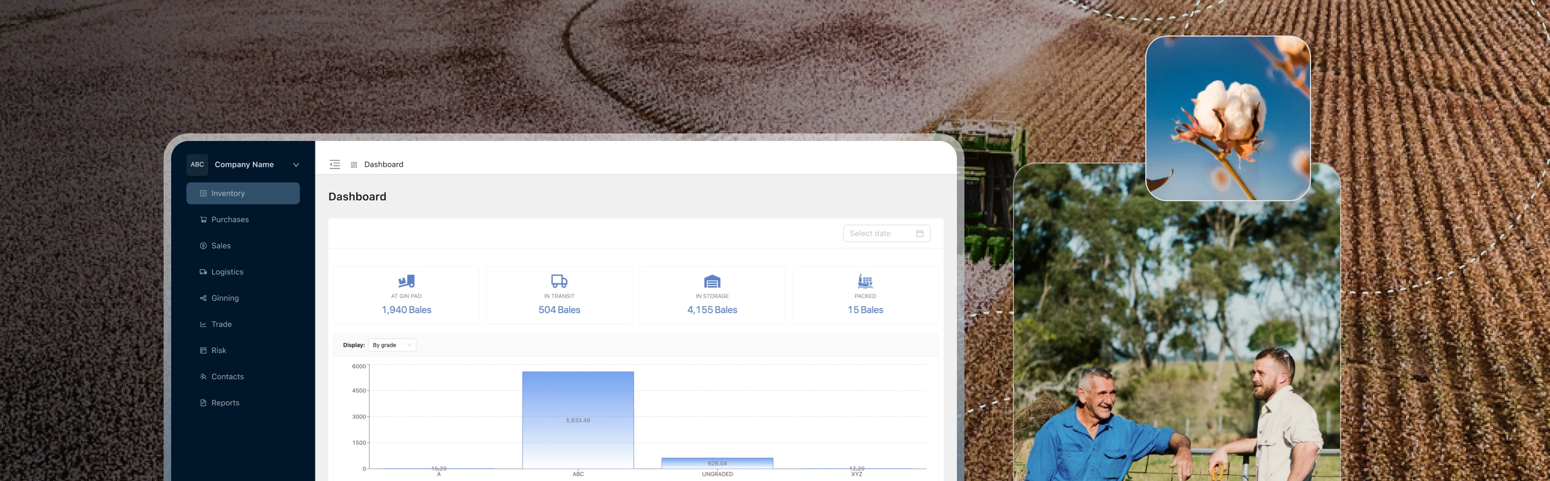Open the By grade display dropdown

[392, 345]
